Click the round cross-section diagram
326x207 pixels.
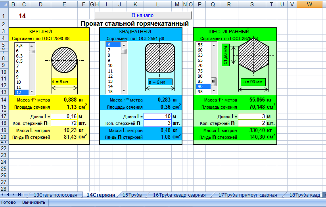pyautogui.click(x=64, y=60)
